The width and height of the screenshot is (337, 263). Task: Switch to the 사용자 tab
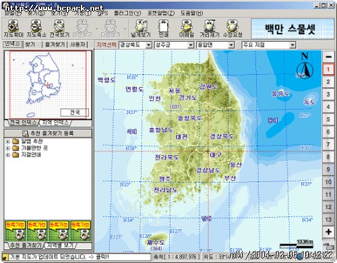(x=78, y=45)
